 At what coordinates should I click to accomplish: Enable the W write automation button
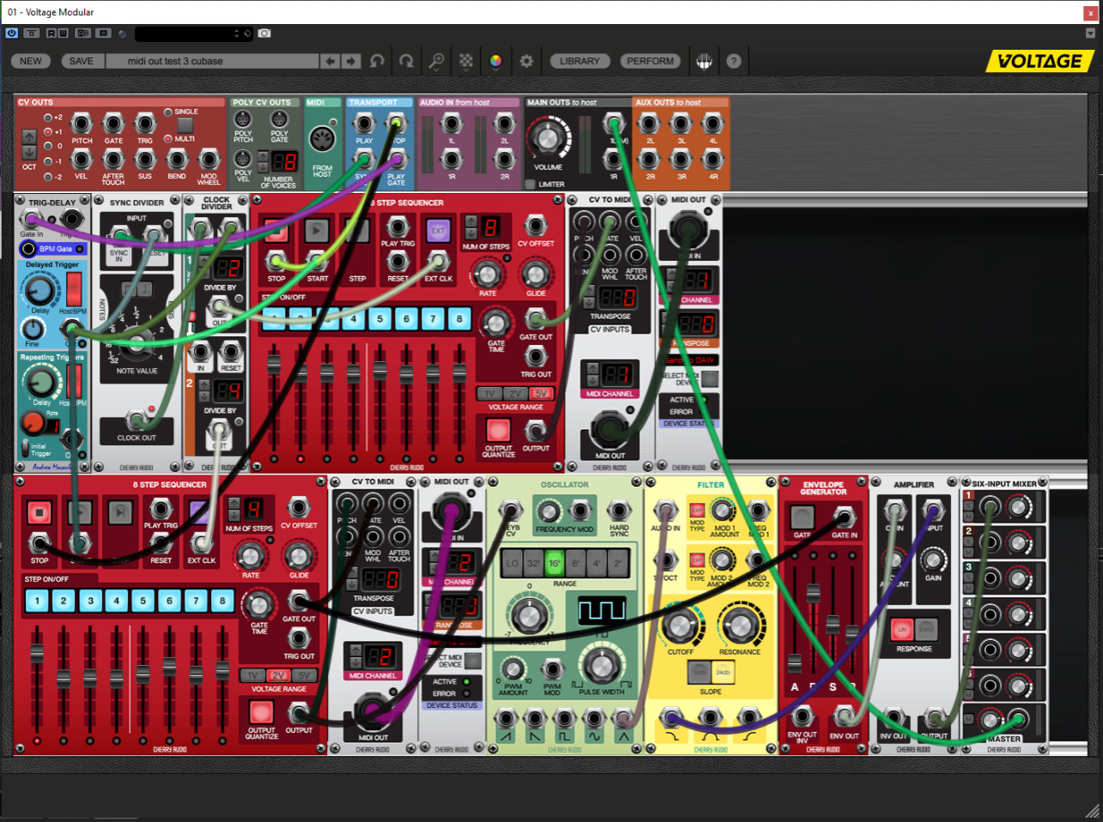point(63,33)
